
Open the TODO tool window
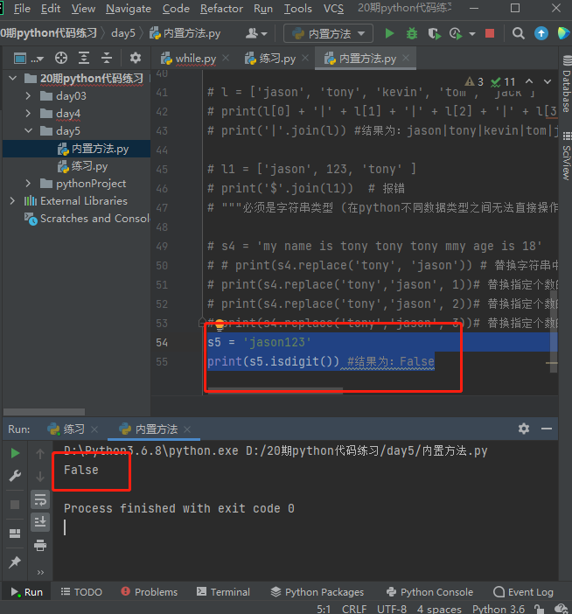81,592
